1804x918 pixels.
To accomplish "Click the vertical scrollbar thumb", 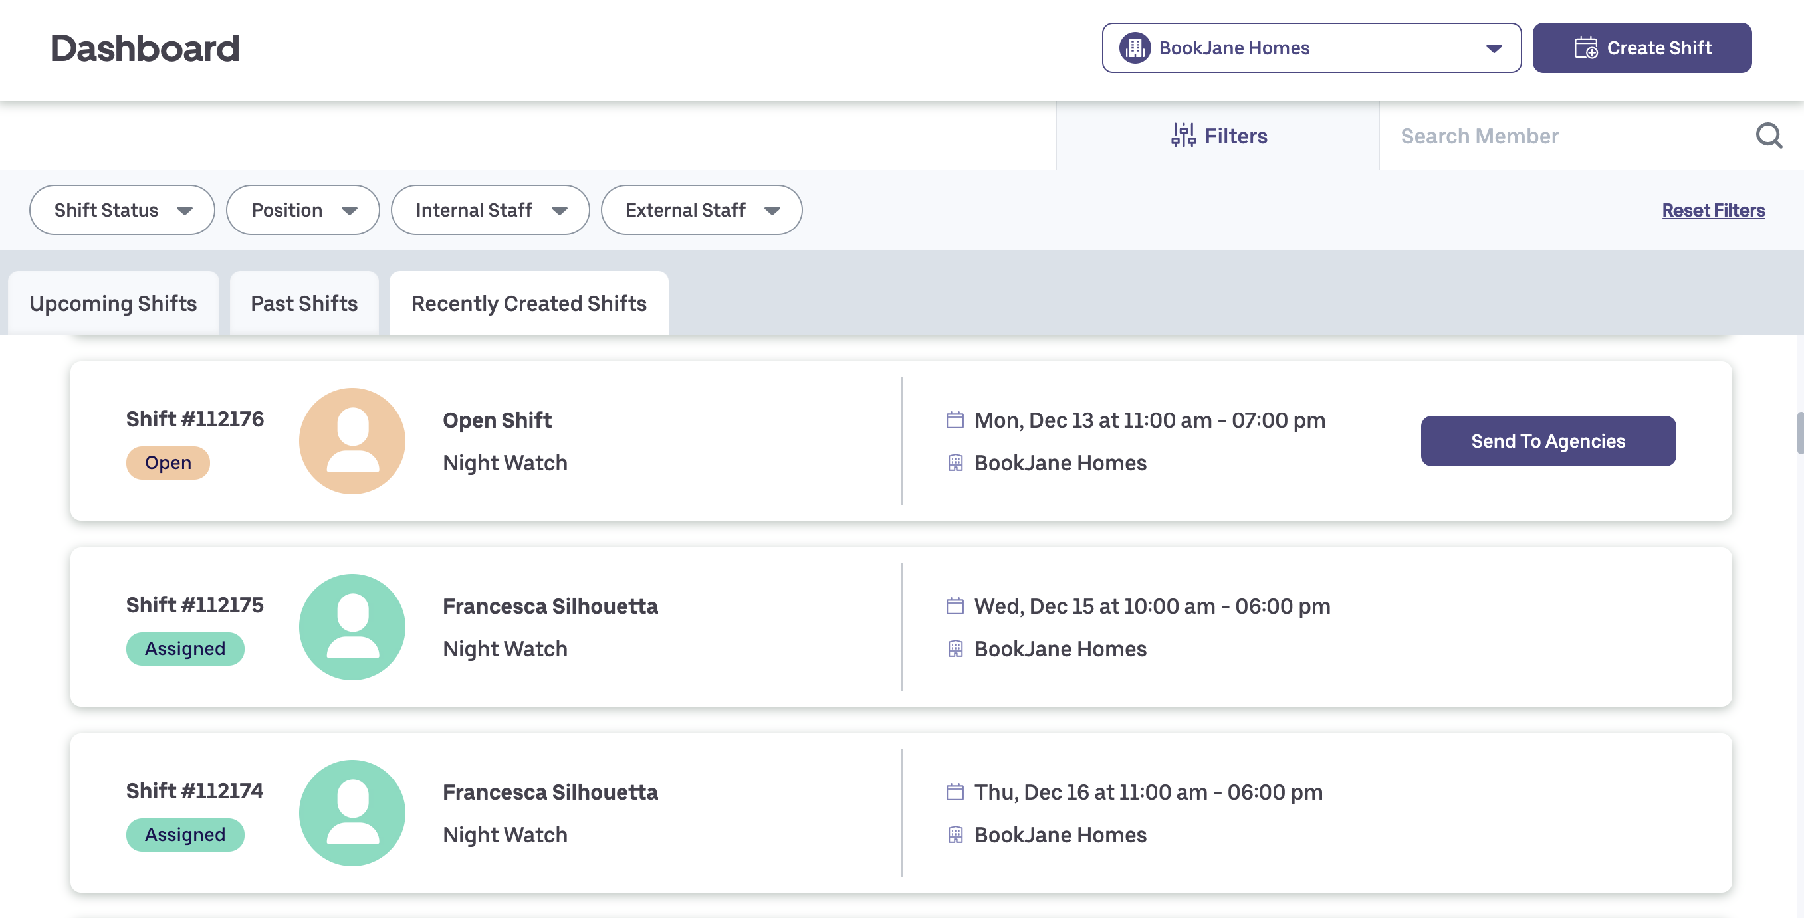I will point(1799,434).
